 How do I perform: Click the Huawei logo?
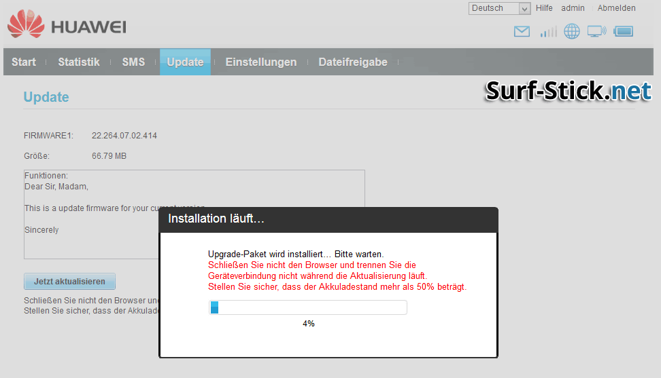coord(67,24)
